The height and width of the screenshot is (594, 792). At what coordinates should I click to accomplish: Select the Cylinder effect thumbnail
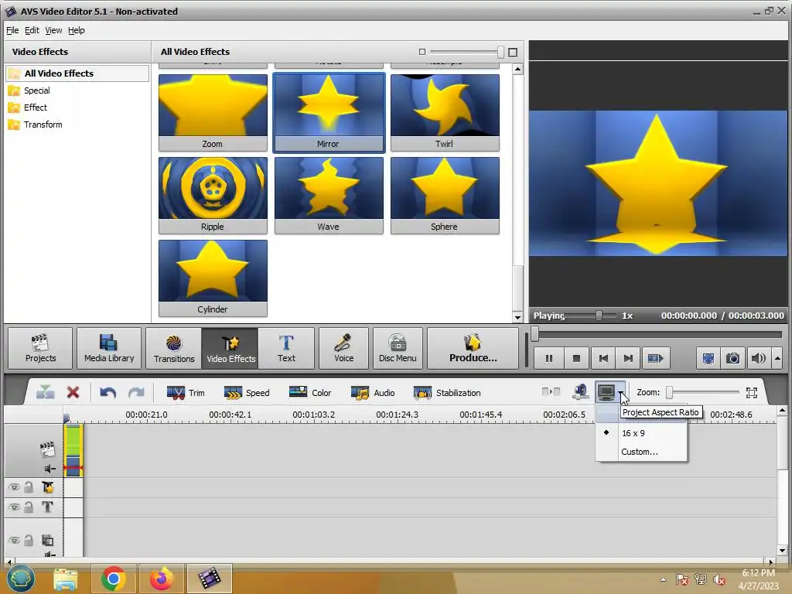(x=213, y=278)
